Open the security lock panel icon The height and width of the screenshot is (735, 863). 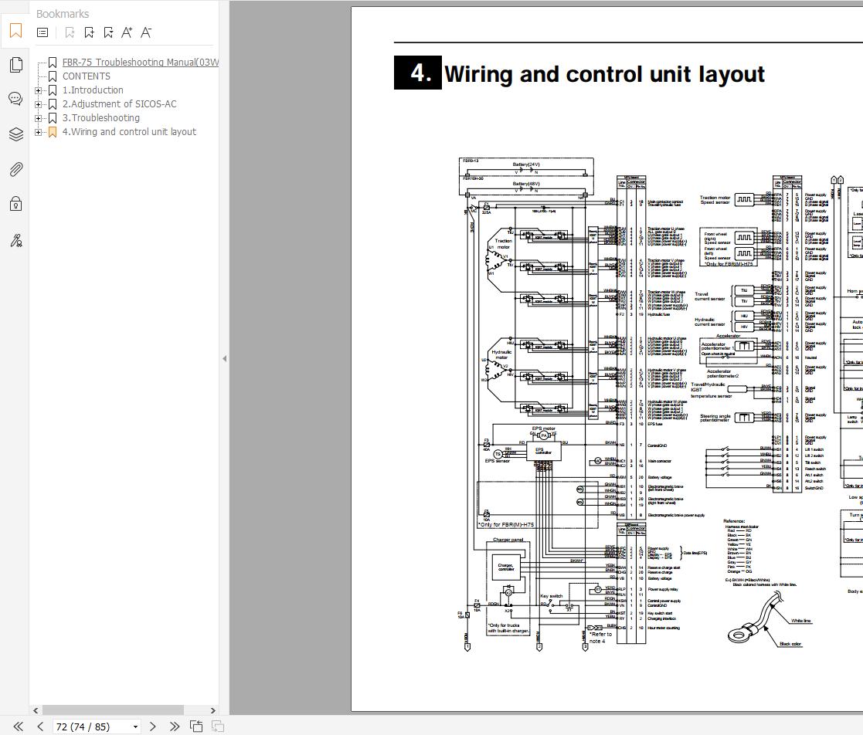tap(16, 204)
